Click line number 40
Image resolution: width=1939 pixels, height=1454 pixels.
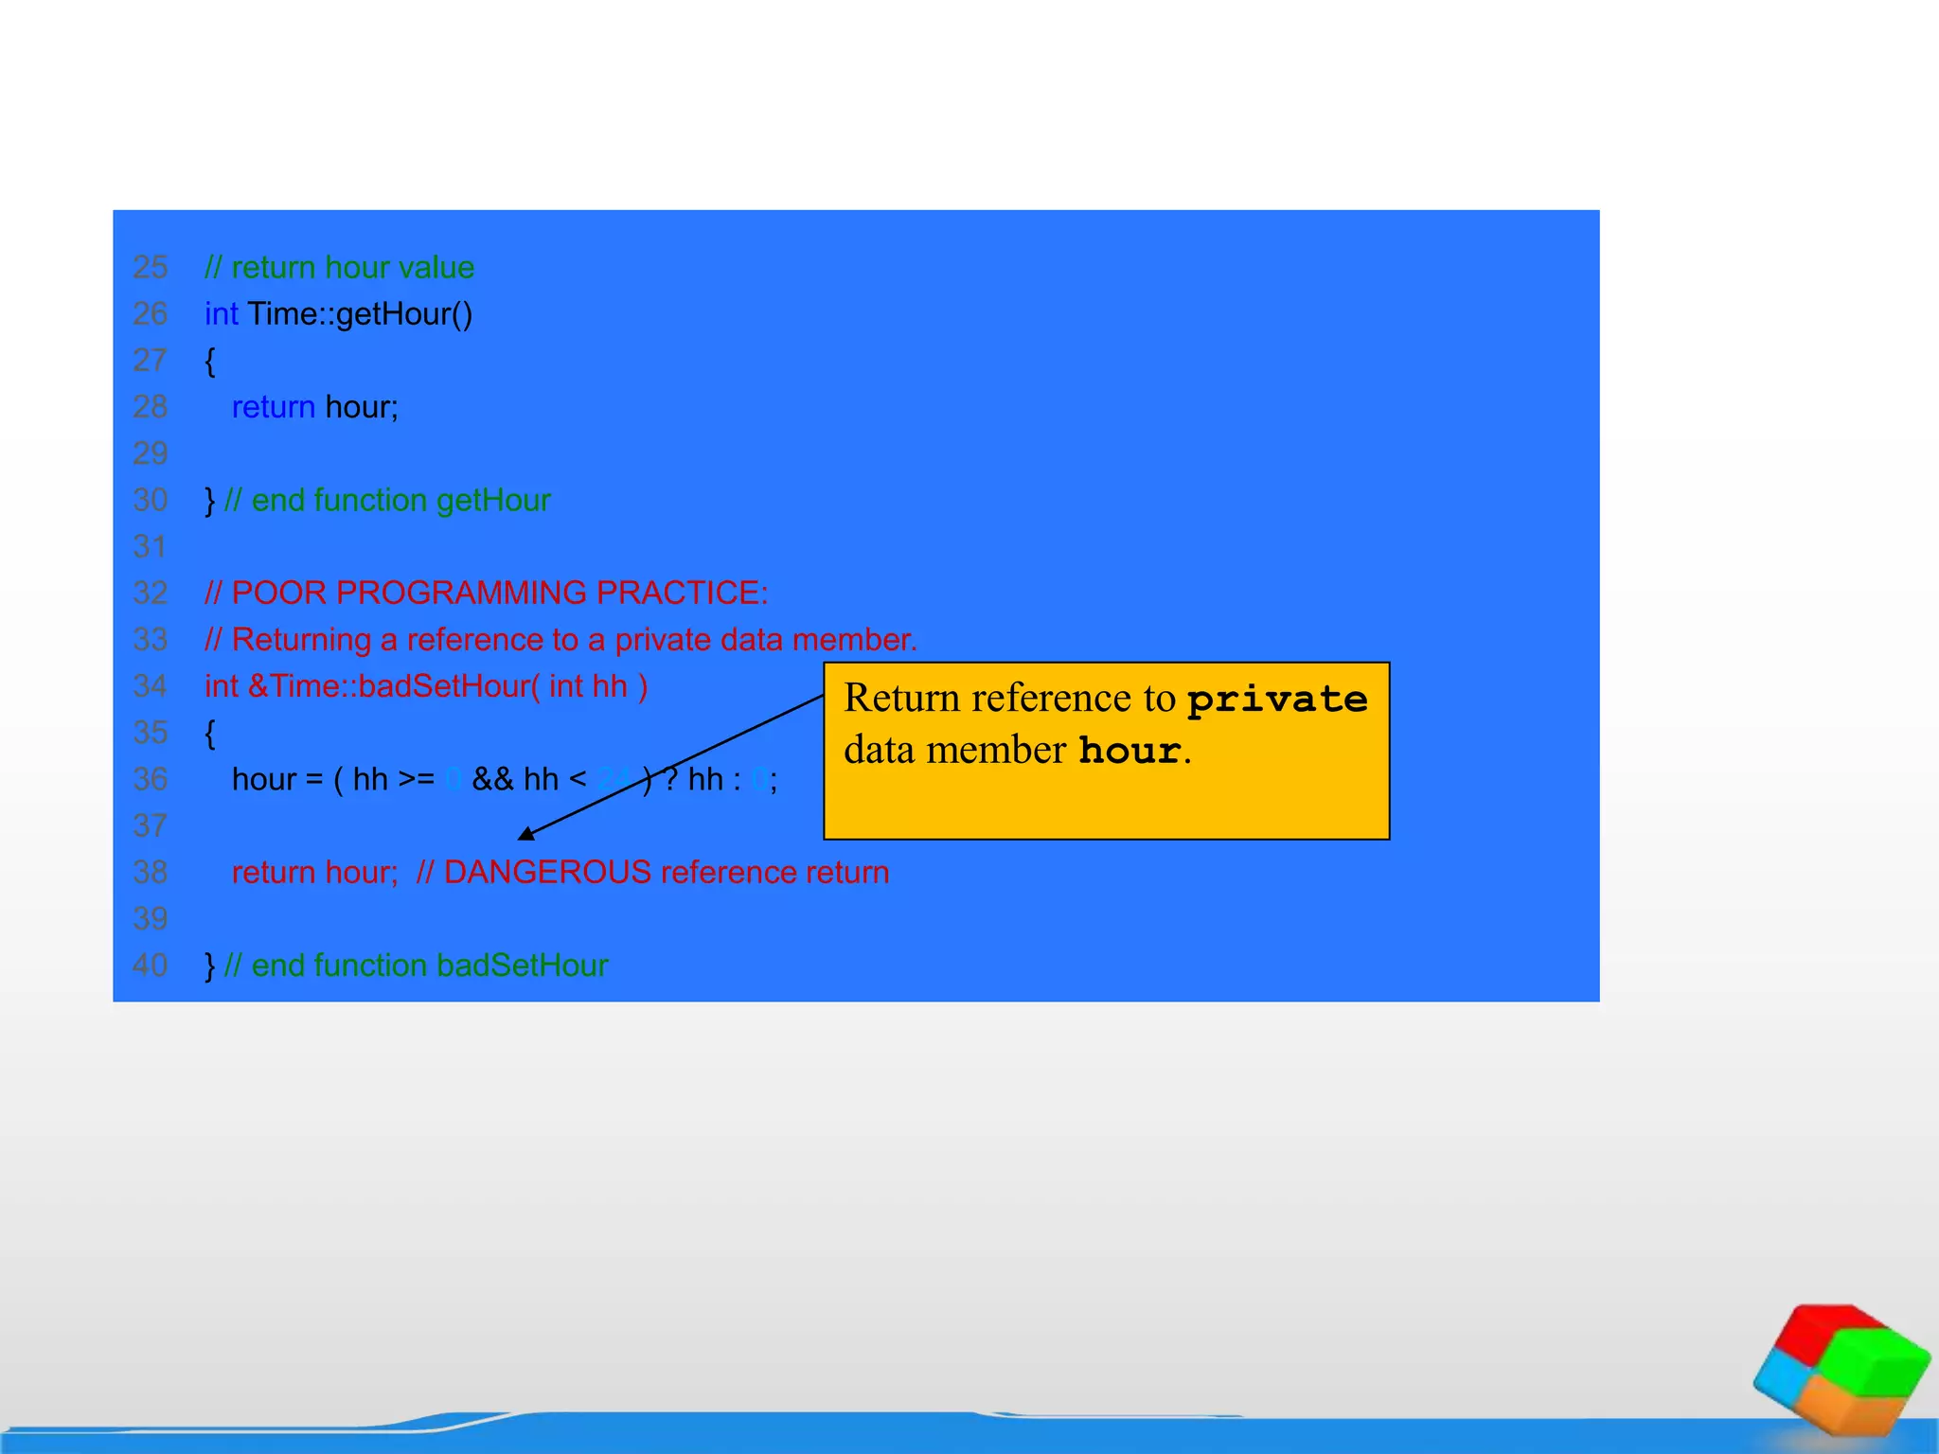coord(150,966)
